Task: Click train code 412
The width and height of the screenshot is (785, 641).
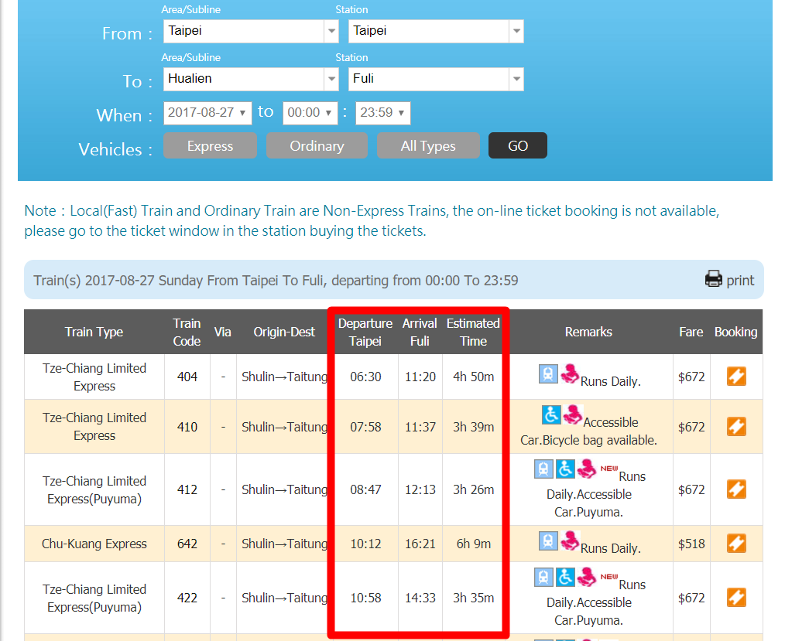Action: pos(187,489)
